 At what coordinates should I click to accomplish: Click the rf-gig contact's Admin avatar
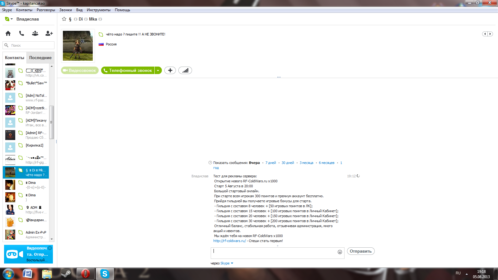[x=10, y=160]
